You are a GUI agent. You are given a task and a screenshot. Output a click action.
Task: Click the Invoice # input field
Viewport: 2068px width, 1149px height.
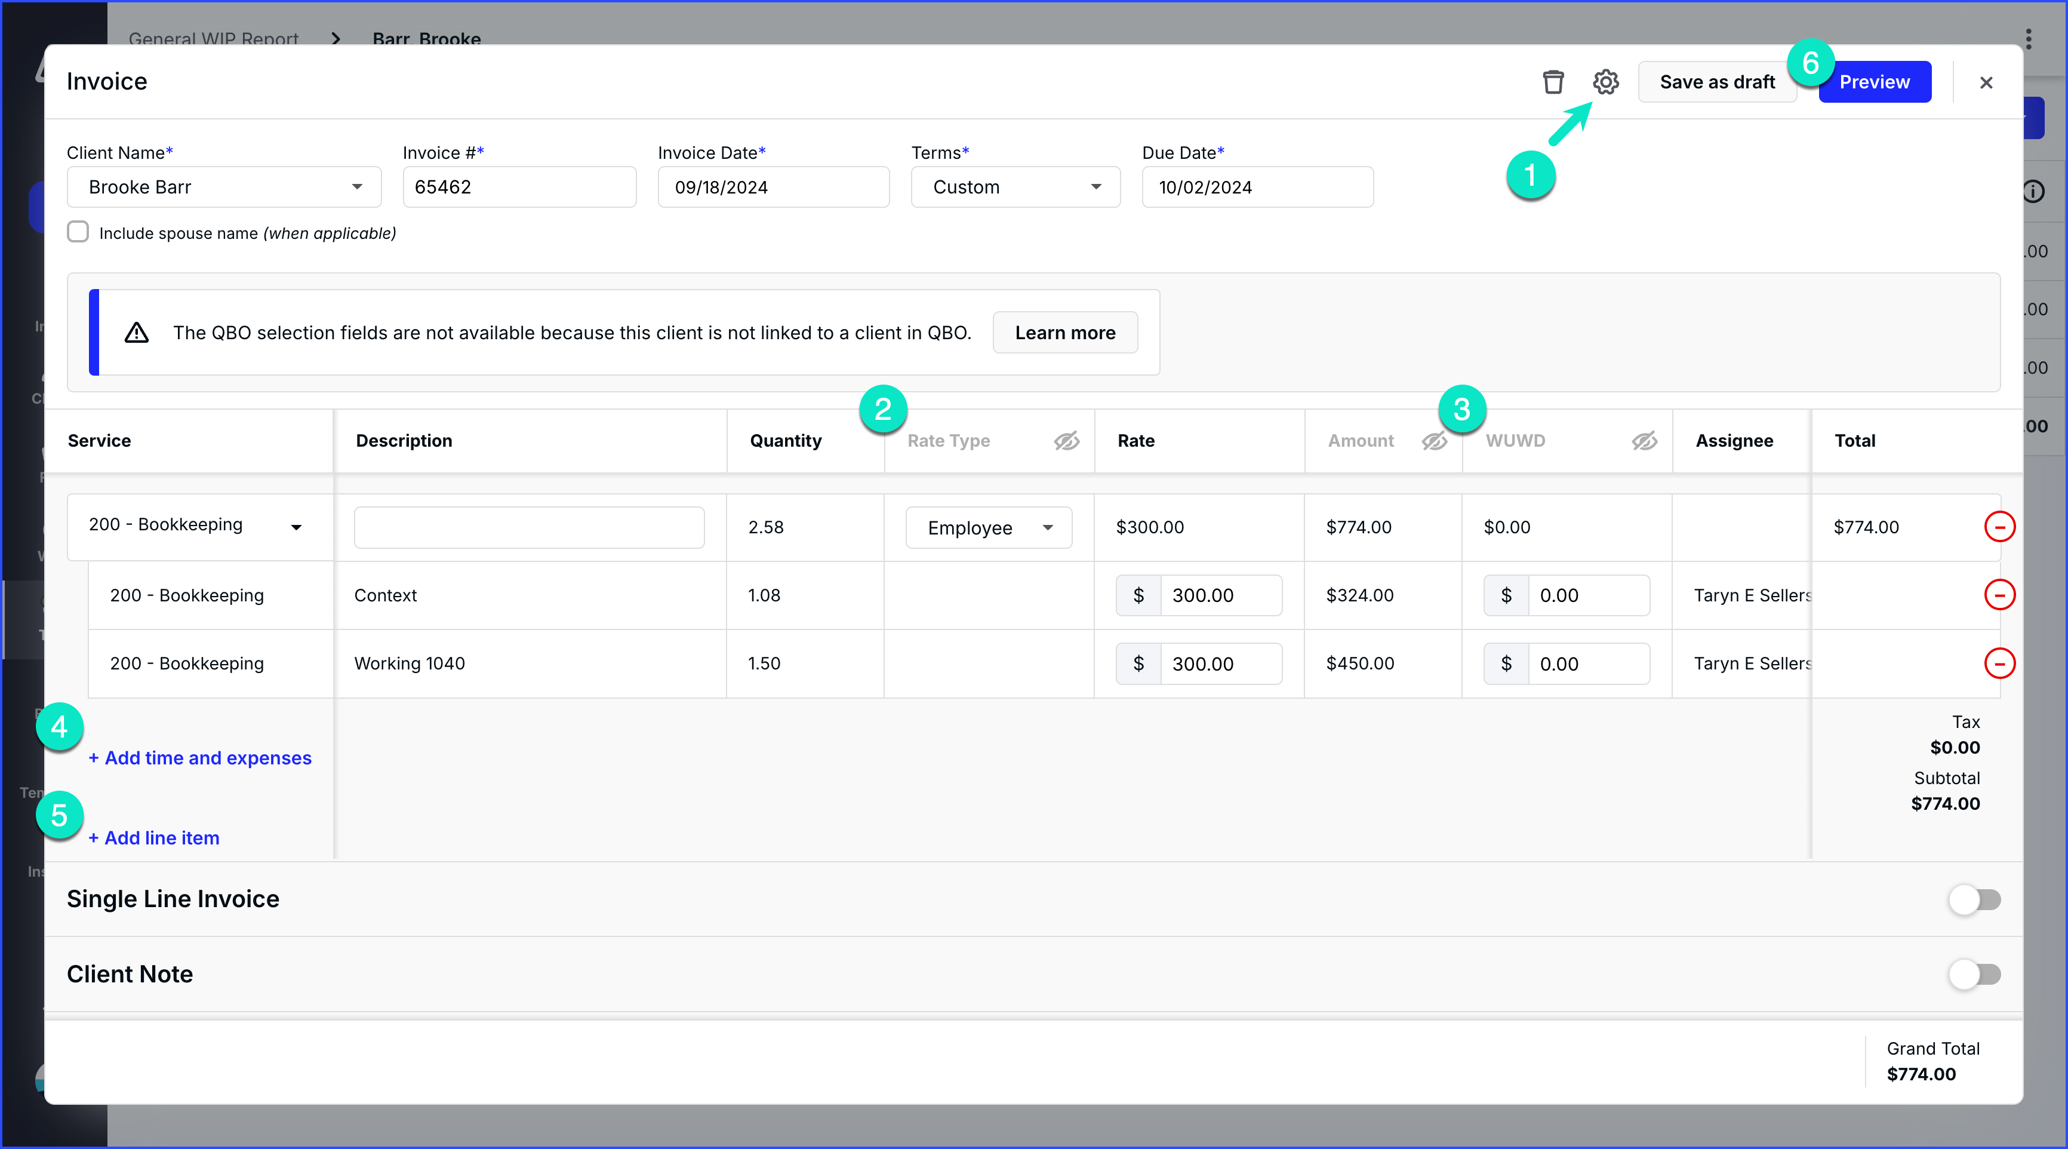[x=519, y=187]
